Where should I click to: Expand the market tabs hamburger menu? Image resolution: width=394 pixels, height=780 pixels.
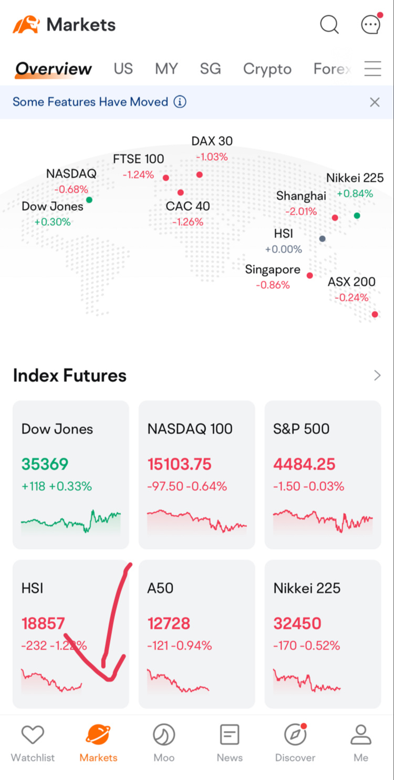tap(372, 69)
